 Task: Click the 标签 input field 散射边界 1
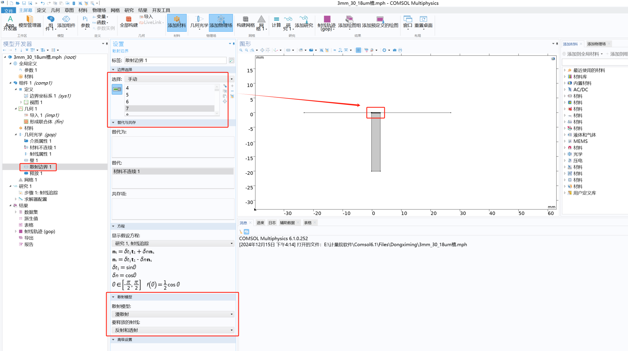coord(175,61)
